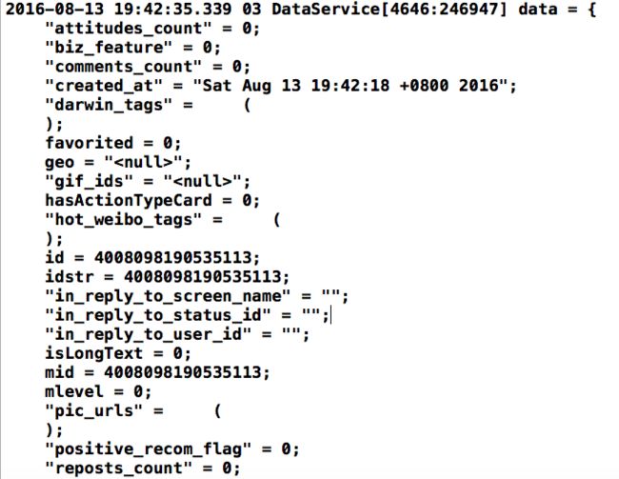Click the "attitudes_count" key text
The image size is (619, 479).
click(129, 29)
